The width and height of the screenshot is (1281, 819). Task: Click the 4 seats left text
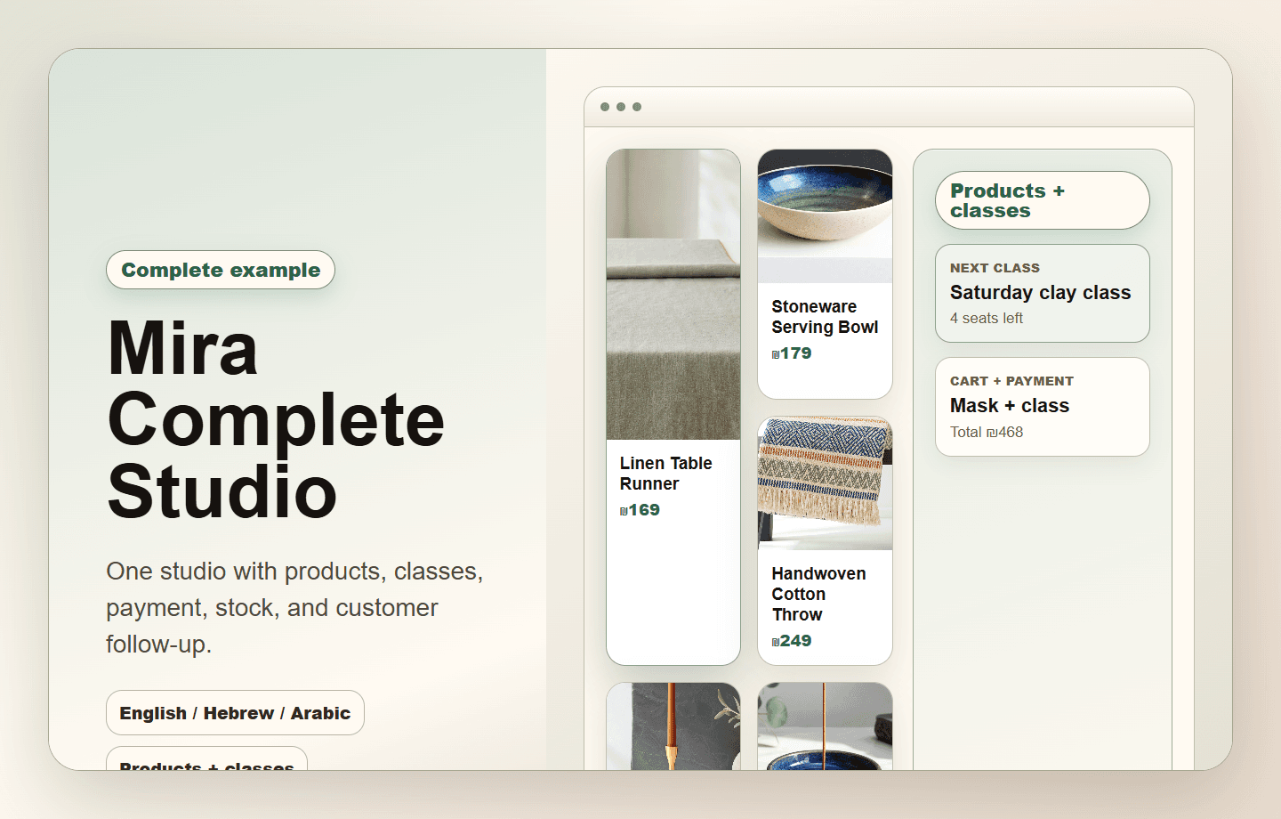(x=987, y=318)
